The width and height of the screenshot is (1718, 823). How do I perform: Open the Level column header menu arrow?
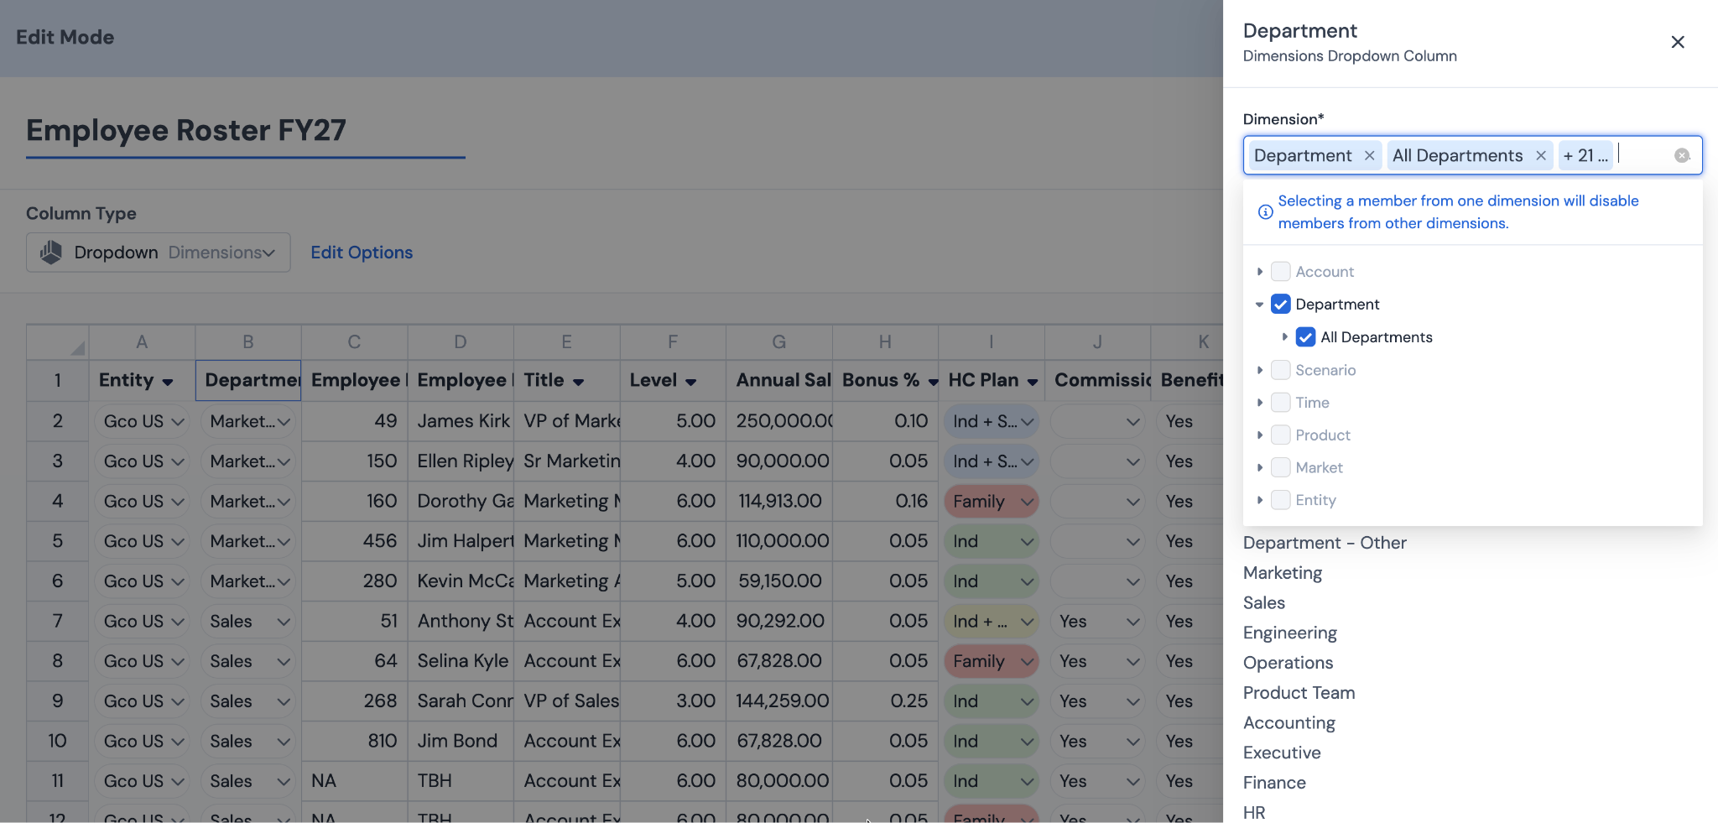click(x=690, y=382)
